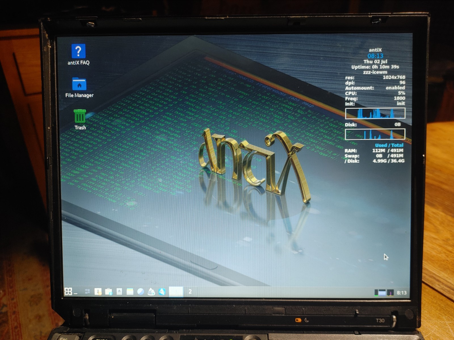The height and width of the screenshot is (340, 454).
Task: Click the show desktop underscore button
Action: 76,293
